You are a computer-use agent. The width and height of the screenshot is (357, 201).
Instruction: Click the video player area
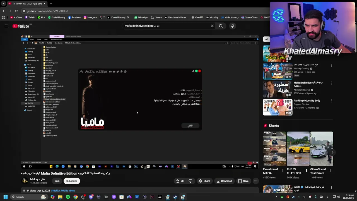click(140, 102)
